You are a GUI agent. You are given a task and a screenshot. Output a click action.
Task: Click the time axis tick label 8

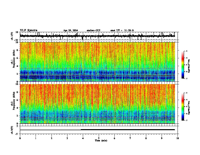click(x=146, y=138)
